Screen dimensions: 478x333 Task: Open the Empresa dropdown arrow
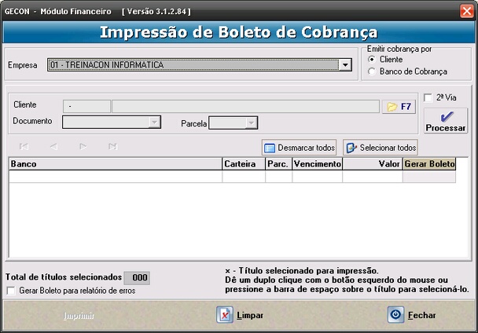(345, 65)
